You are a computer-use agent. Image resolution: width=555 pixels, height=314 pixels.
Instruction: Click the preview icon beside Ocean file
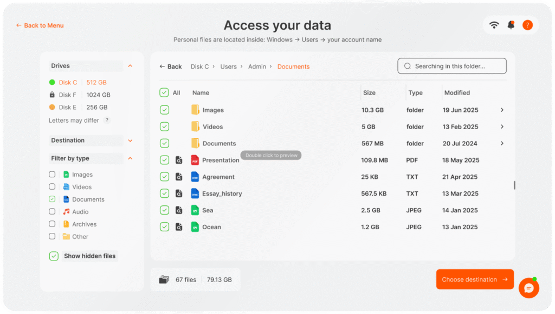point(179,227)
